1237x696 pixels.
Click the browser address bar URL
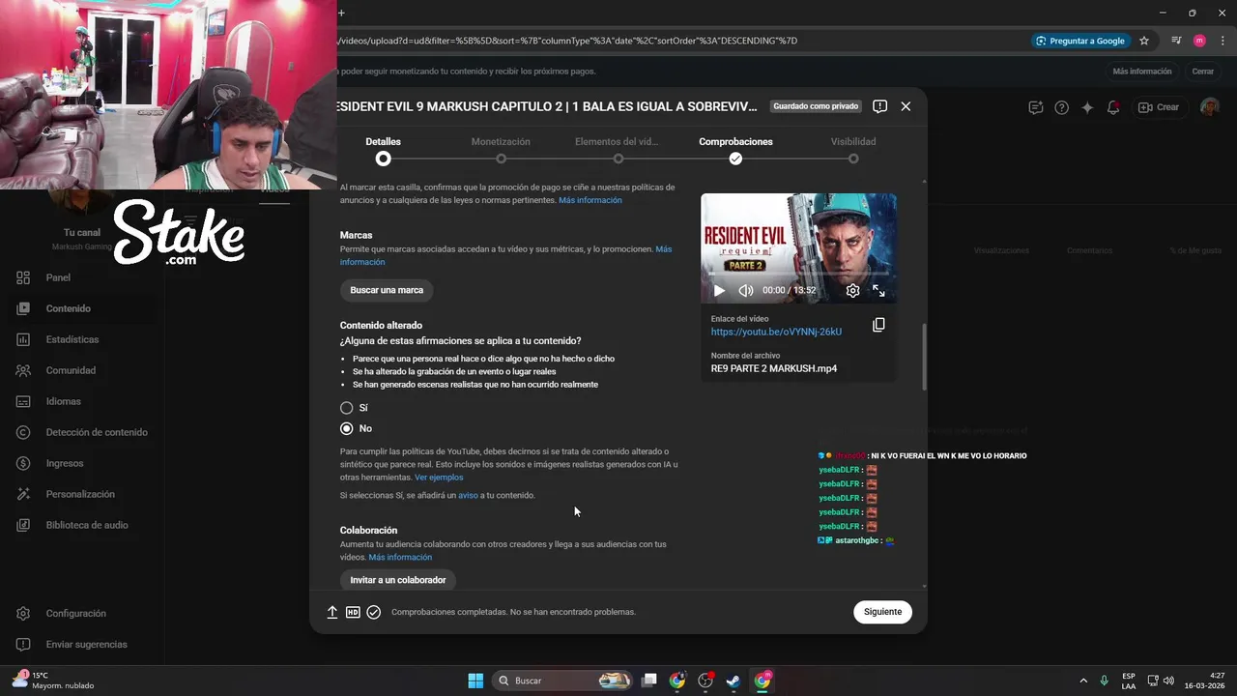click(x=568, y=41)
